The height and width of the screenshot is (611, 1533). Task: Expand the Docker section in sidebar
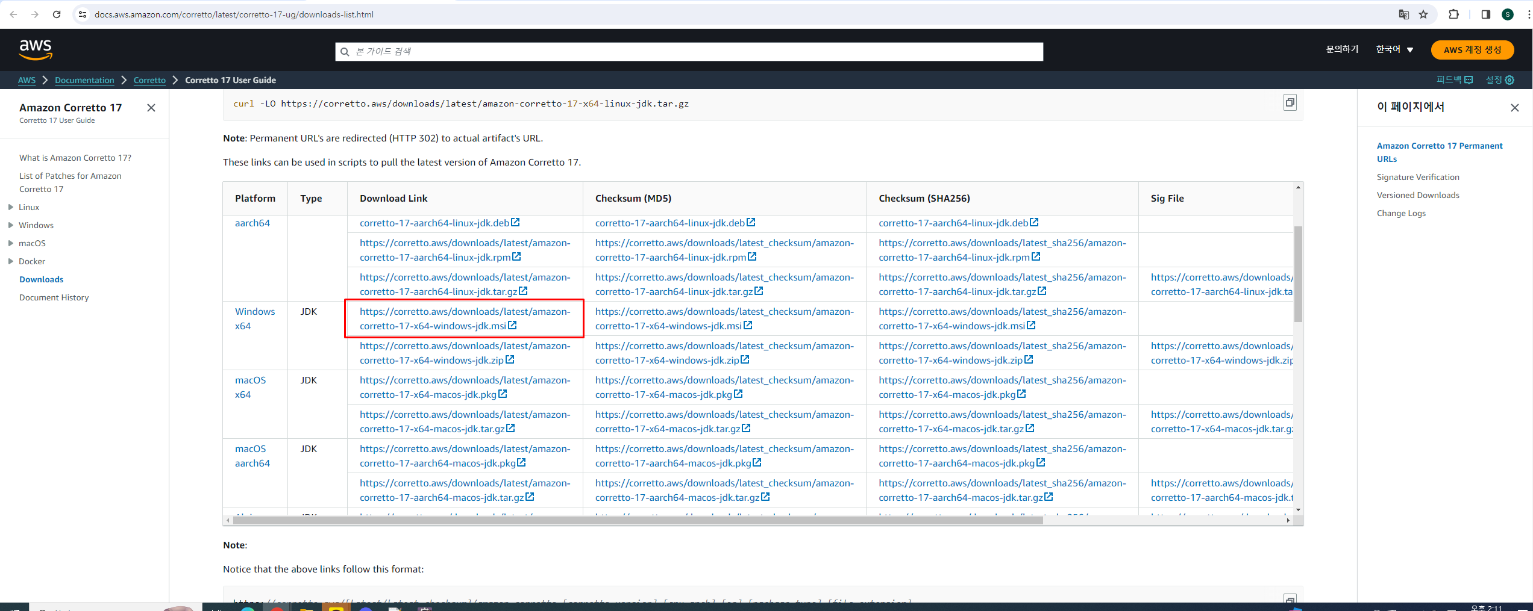click(11, 261)
